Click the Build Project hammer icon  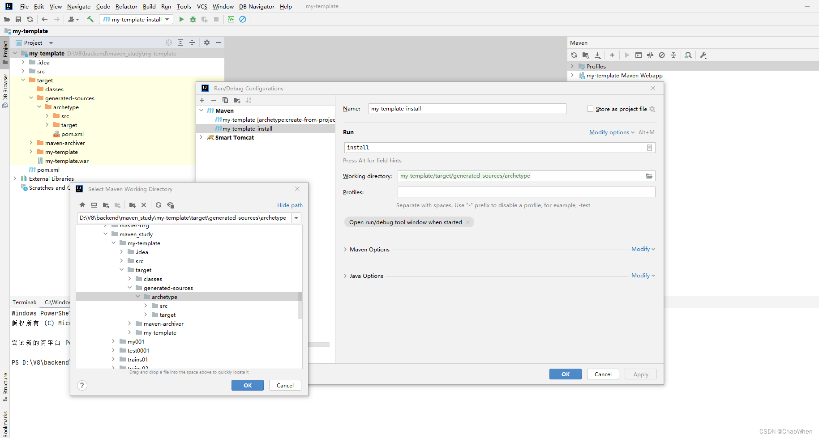click(x=90, y=19)
